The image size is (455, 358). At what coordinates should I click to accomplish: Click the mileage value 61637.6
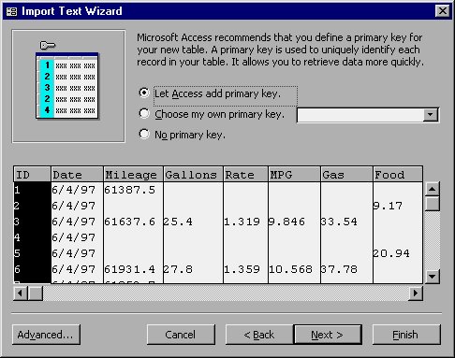click(x=130, y=222)
